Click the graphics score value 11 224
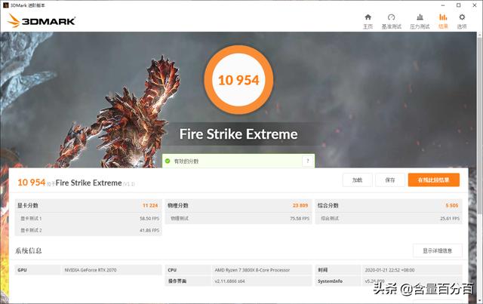Image resolution: width=483 pixels, height=304 pixels. pos(150,205)
